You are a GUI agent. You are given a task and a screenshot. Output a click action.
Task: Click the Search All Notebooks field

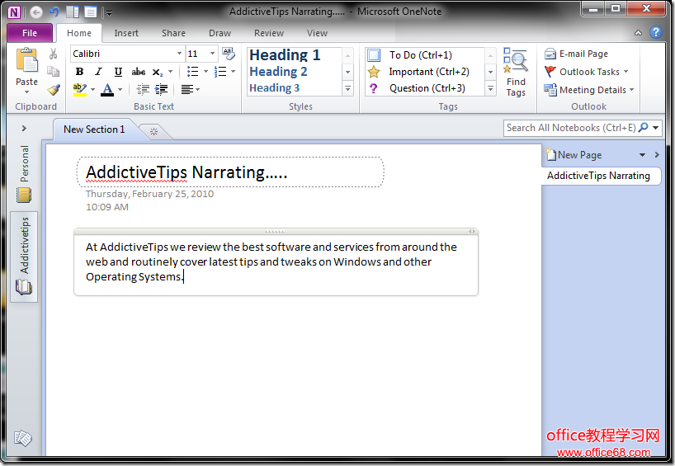571,128
